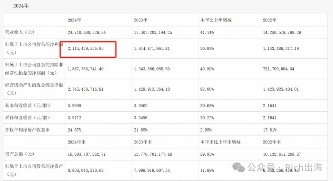Click the WeChat logo icon in watermark
The width and height of the screenshot is (333, 181).
[x=239, y=167]
